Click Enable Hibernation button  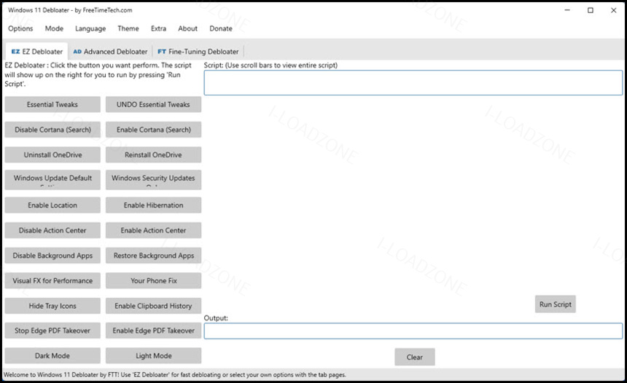click(153, 205)
